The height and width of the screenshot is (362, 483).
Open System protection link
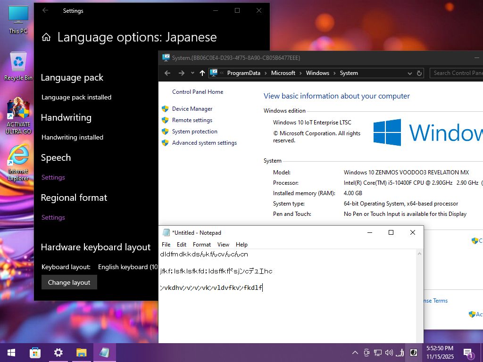click(x=194, y=132)
